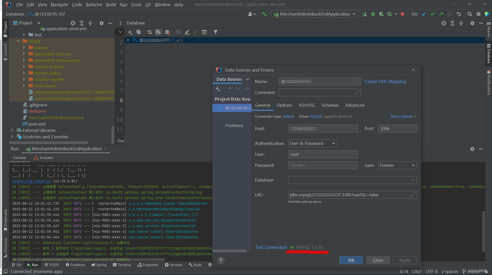Expand the data source node in Database tree

coord(128,40)
